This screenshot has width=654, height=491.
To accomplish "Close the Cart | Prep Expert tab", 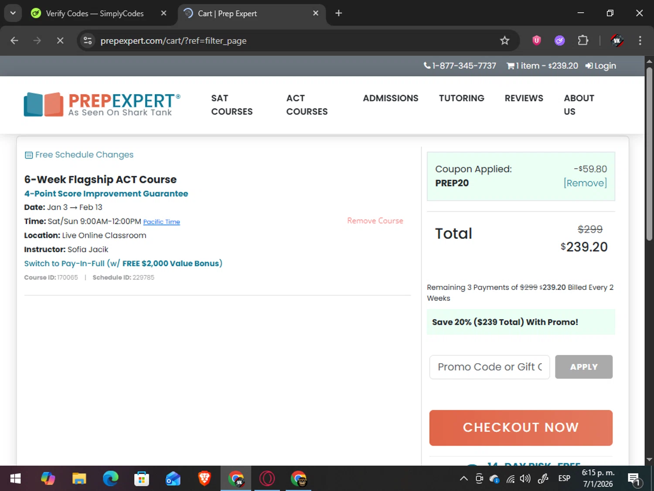I will 316,13.
